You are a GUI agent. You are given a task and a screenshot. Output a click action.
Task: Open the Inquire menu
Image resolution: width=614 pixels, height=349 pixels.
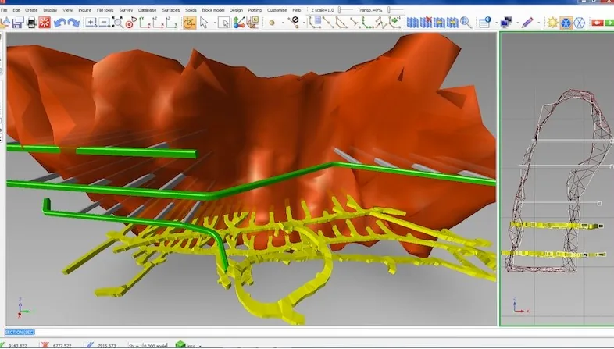(x=84, y=10)
